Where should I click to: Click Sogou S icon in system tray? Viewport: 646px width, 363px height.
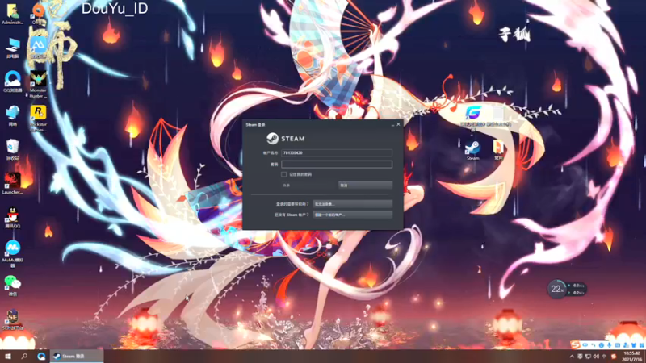[x=614, y=357]
